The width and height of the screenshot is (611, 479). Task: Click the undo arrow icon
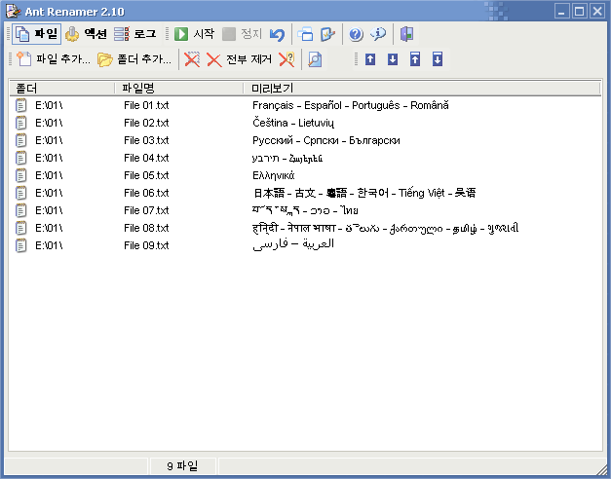[x=277, y=34]
